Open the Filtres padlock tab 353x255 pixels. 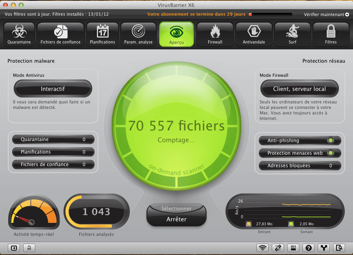click(331, 34)
